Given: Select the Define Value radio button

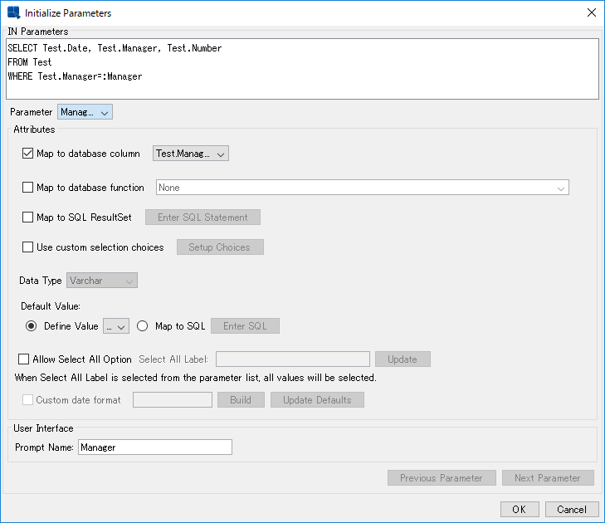Looking at the screenshot, I should pos(32,326).
